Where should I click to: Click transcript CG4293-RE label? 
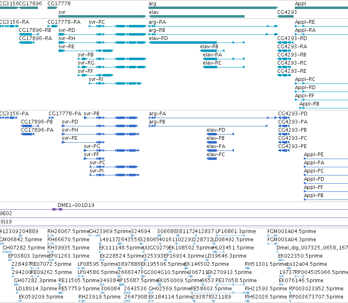tap(292, 71)
